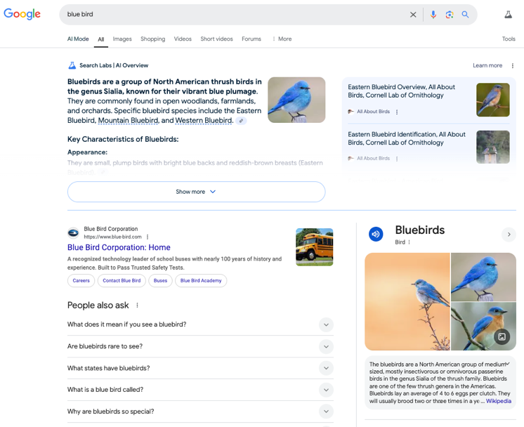Open options dots next to Bird subtitle

(x=409, y=242)
